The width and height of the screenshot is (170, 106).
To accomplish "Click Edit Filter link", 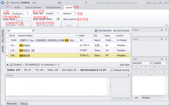I will [x=125, y=65].
